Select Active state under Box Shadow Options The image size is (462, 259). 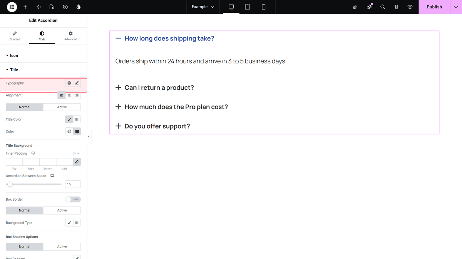tap(62, 247)
